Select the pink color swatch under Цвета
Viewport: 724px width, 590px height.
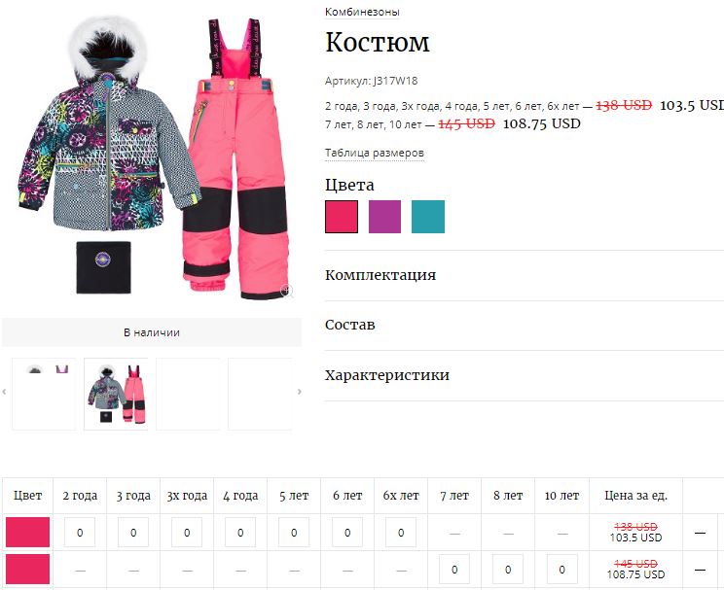[342, 217]
